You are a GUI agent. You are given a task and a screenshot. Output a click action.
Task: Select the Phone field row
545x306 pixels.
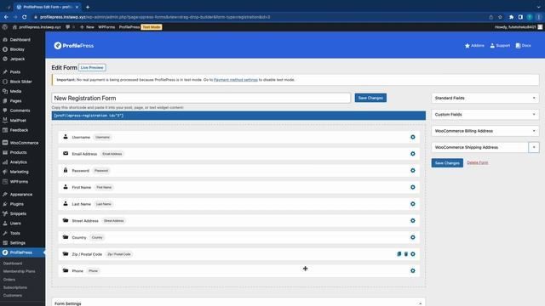click(238, 270)
